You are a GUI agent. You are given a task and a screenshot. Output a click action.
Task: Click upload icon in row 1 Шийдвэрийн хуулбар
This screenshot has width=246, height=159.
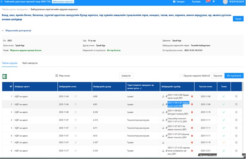point(163,97)
